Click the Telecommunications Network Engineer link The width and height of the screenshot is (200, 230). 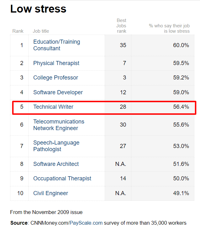coord(59,125)
